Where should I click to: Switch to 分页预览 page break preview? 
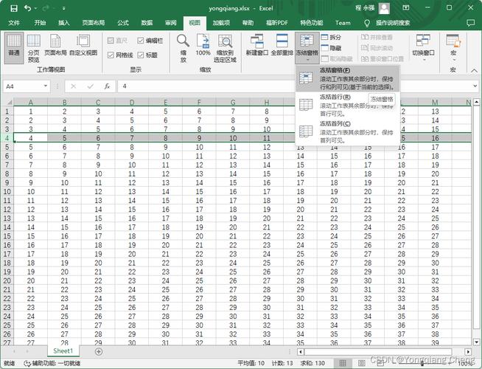pos(33,48)
